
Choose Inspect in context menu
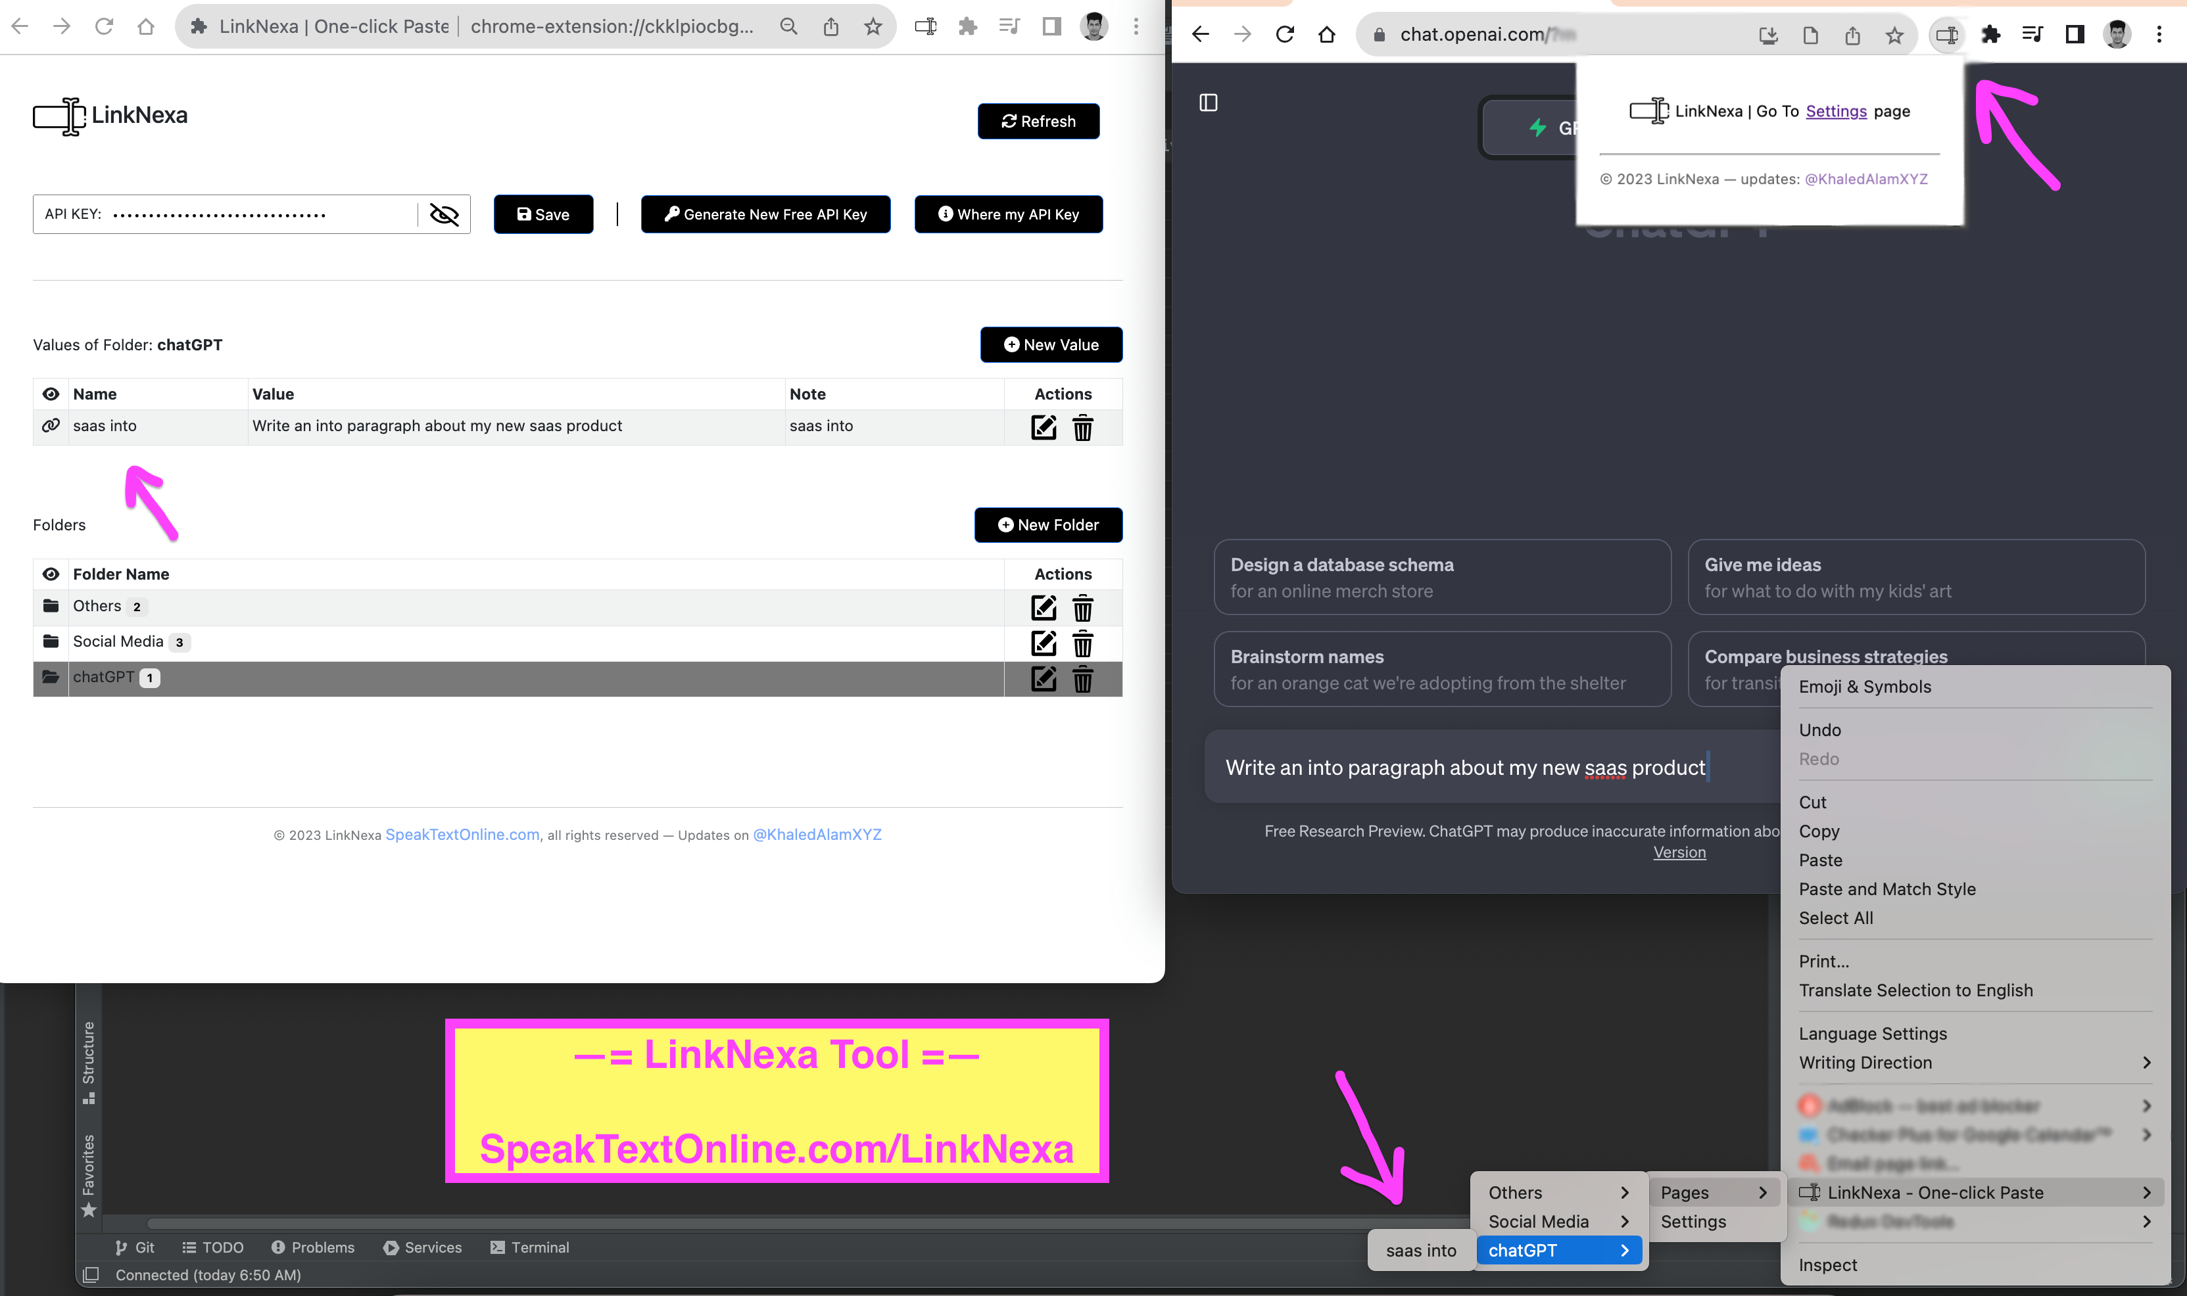1975,1265
